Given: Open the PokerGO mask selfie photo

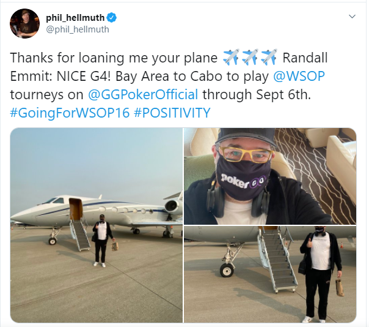Looking at the screenshot, I should 270,176.
